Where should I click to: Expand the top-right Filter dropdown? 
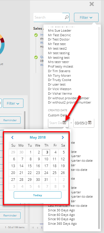tap(86, 17)
